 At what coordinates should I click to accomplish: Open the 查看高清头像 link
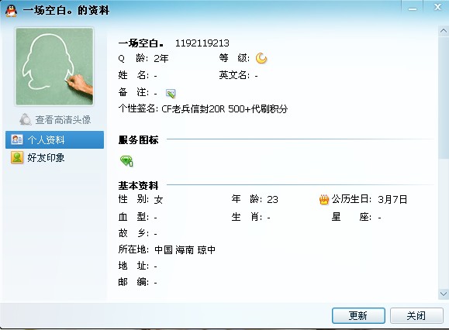pyautogui.click(x=63, y=120)
